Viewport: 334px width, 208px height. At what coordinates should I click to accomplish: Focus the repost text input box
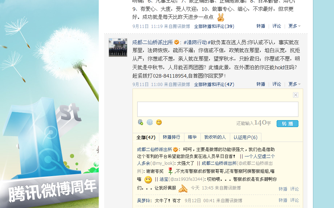pyautogui.click(x=218, y=109)
